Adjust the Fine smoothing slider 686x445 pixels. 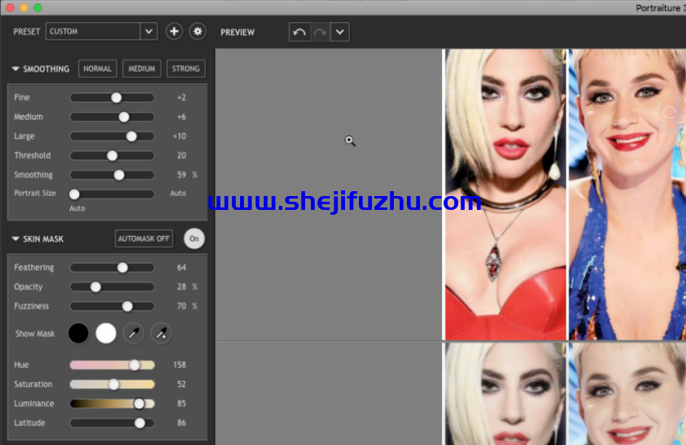point(112,98)
